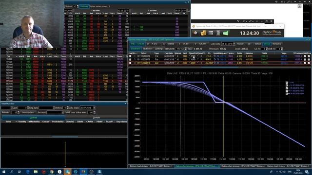312x175 pixels.
Task: Adjust the Value level 100 spinner
Action: point(94,112)
